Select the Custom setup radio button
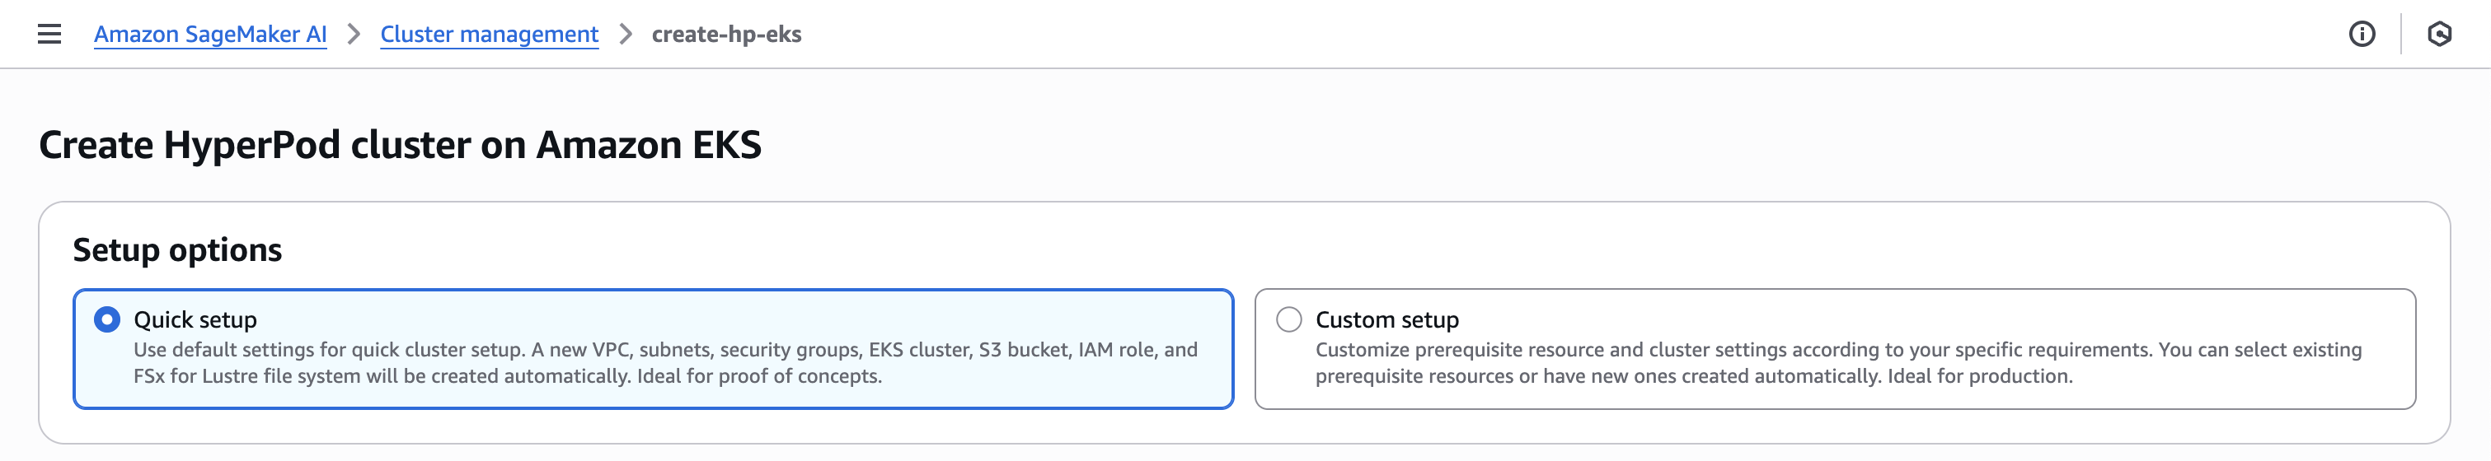2491x461 pixels. tap(1288, 319)
